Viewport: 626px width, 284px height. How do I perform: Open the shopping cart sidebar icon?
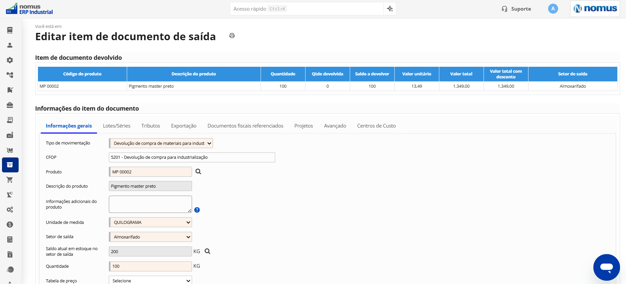click(x=10, y=180)
